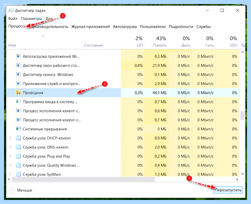Click the vertical scrollbar thumb
Screen dimensions: 251x204
[242, 115]
